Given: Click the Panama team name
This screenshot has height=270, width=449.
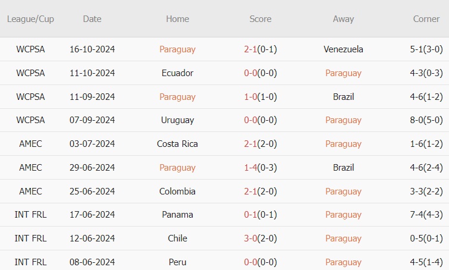Looking at the screenshot, I should (x=177, y=215).
